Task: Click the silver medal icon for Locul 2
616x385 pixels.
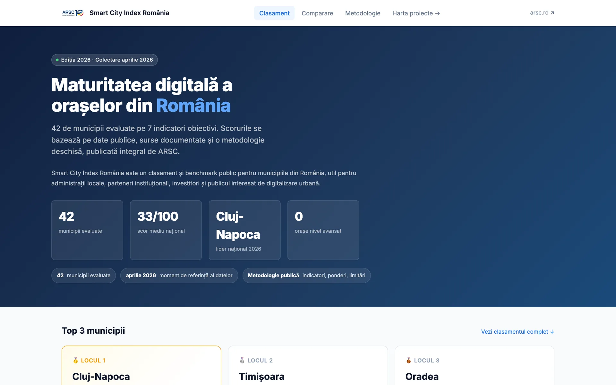Action: pos(242,360)
